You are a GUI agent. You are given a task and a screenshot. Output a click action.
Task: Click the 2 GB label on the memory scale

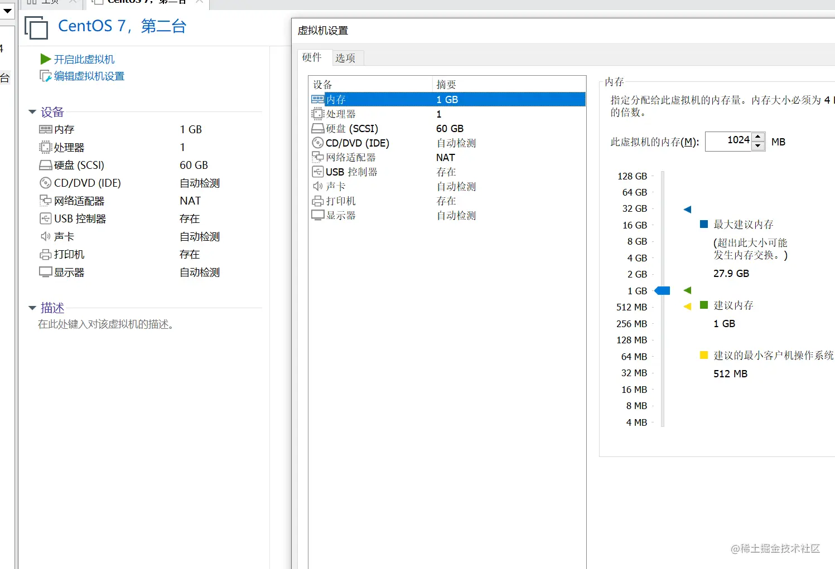tap(637, 274)
